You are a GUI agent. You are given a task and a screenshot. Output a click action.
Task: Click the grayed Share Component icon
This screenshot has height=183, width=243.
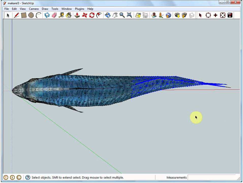tap(192, 15)
